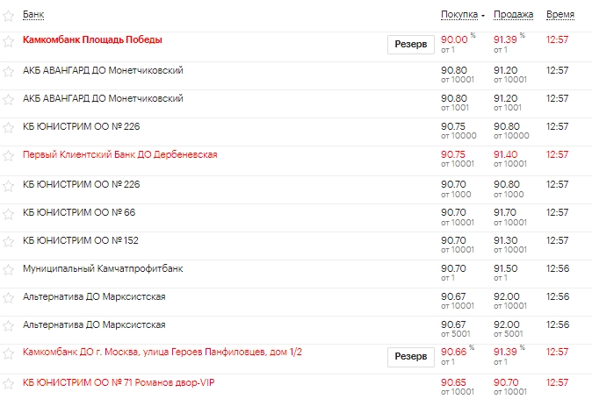Open КБ ЮНИСТРИМ ОО № 152 entry
The image size is (592, 399).
(x=81, y=240)
